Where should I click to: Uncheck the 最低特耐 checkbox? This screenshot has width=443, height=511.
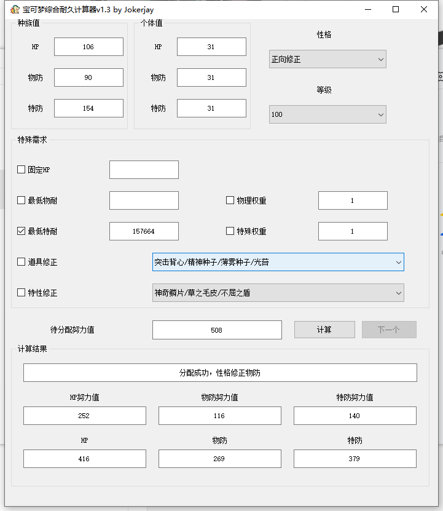click(x=22, y=231)
